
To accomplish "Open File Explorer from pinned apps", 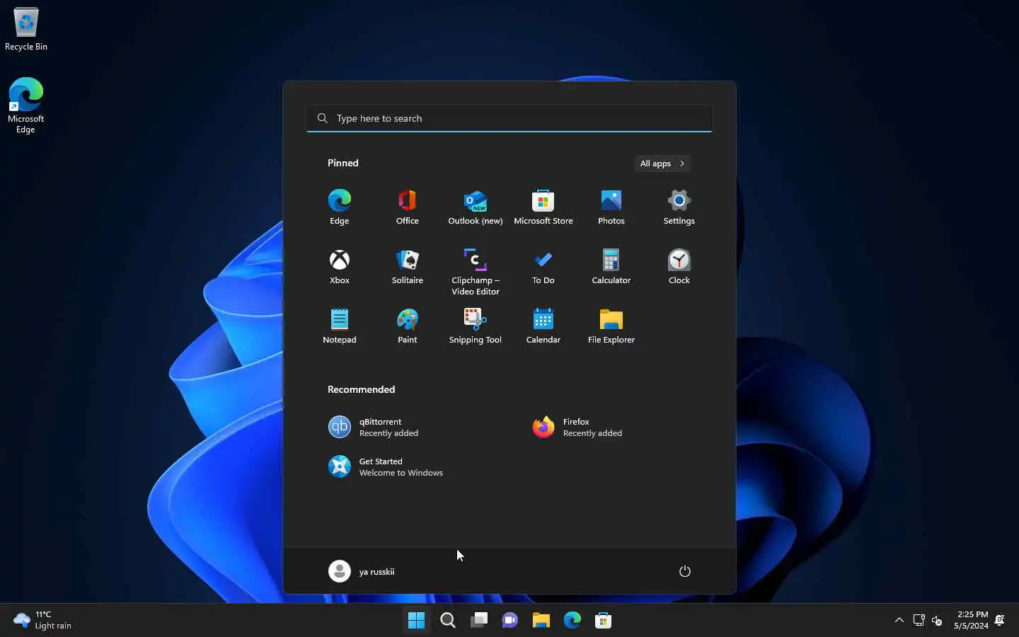I will point(611,326).
